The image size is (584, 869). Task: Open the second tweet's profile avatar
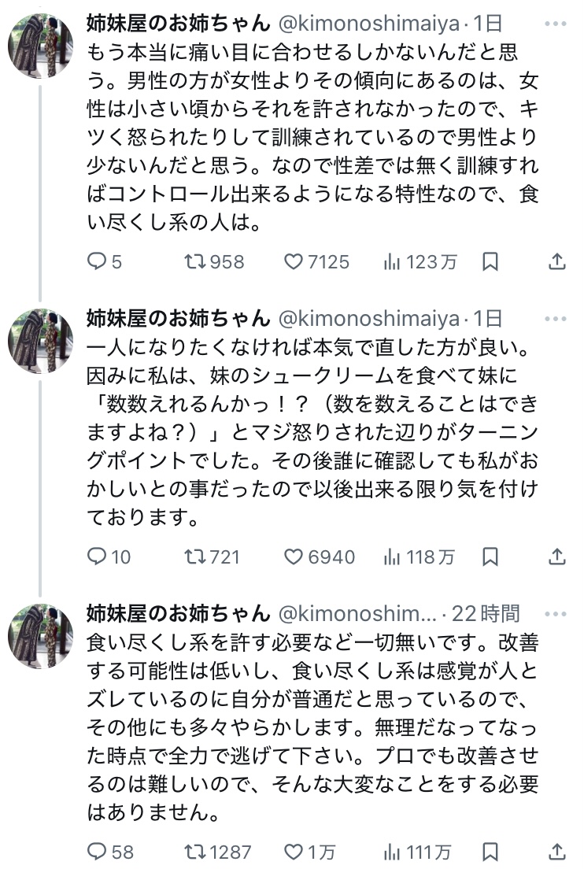click(x=41, y=341)
